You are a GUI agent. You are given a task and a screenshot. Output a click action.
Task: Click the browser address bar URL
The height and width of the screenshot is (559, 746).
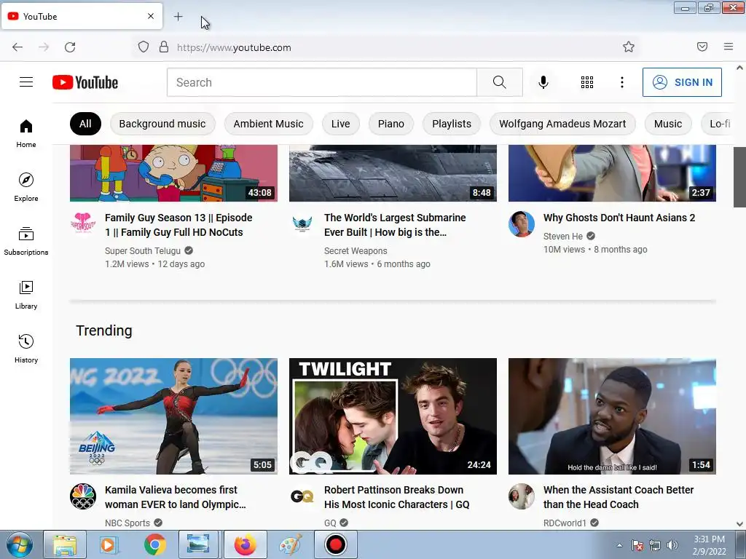(x=234, y=47)
